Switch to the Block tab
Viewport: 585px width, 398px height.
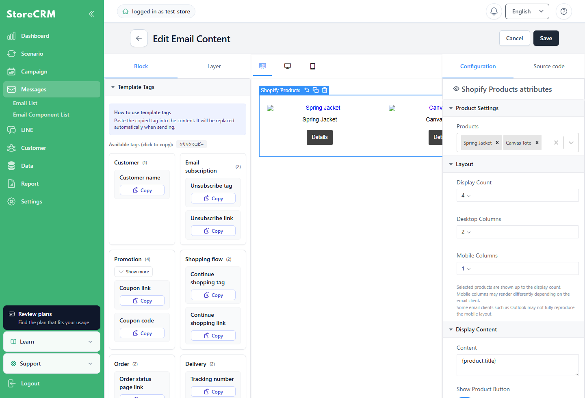coord(141,66)
